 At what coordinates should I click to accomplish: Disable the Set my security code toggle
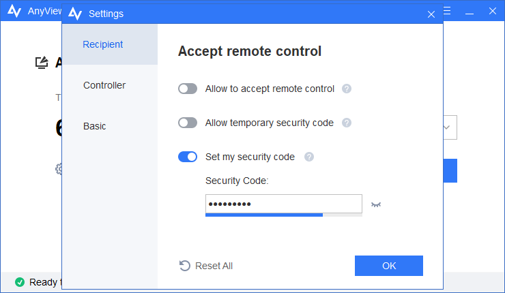(188, 157)
